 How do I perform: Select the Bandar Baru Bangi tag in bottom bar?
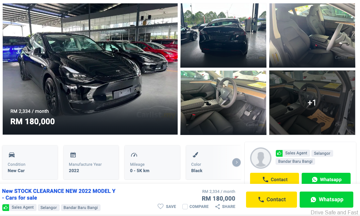click(x=80, y=208)
